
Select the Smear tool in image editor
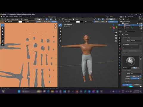(3, 32)
